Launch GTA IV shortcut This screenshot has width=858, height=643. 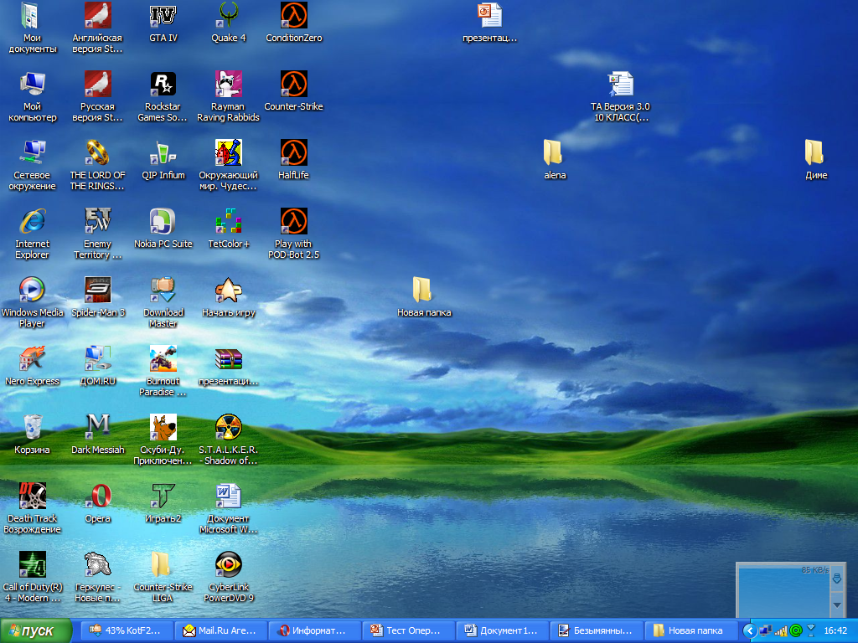(x=163, y=22)
